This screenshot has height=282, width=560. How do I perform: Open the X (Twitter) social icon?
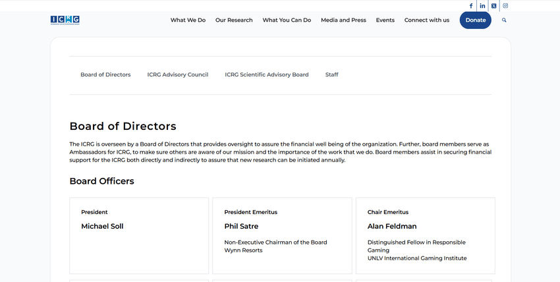pyautogui.click(x=493, y=6)
